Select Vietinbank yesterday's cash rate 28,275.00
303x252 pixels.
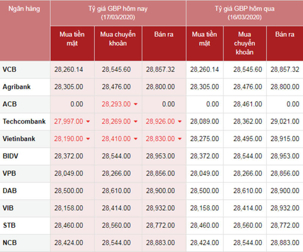(204, 139)
